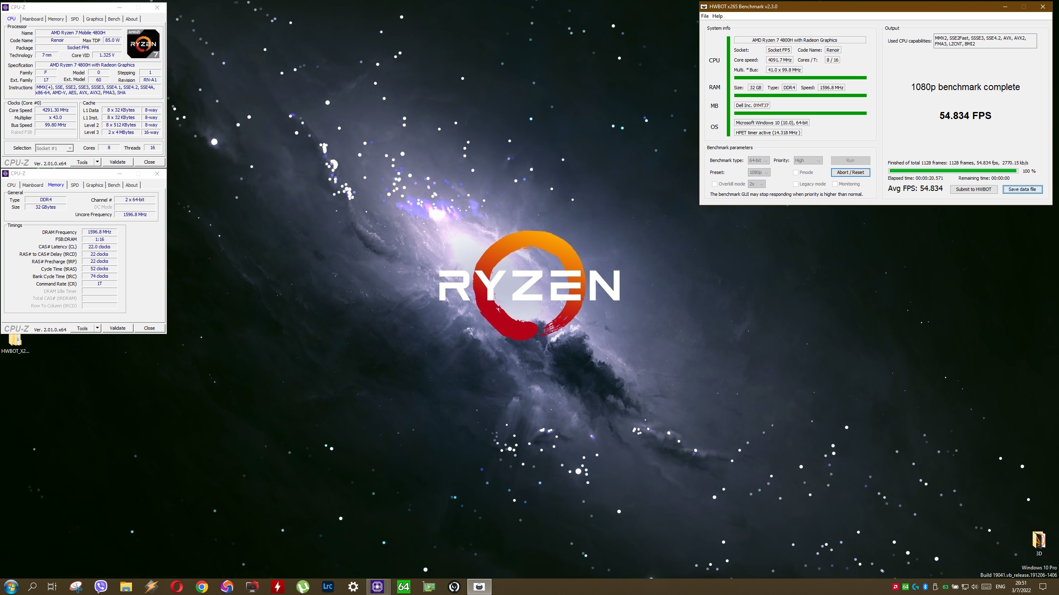Open the red lightning-bolt app on taskbar
Viewport: 1059px width, 595px height.
click(278, 586)
